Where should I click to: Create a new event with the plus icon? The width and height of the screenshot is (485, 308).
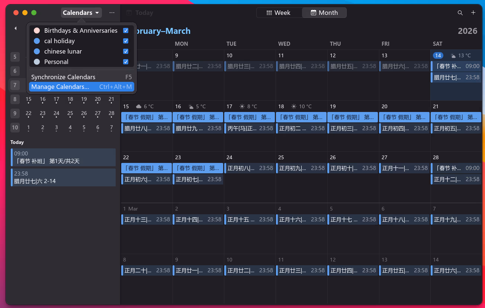(x=473, y=12)
